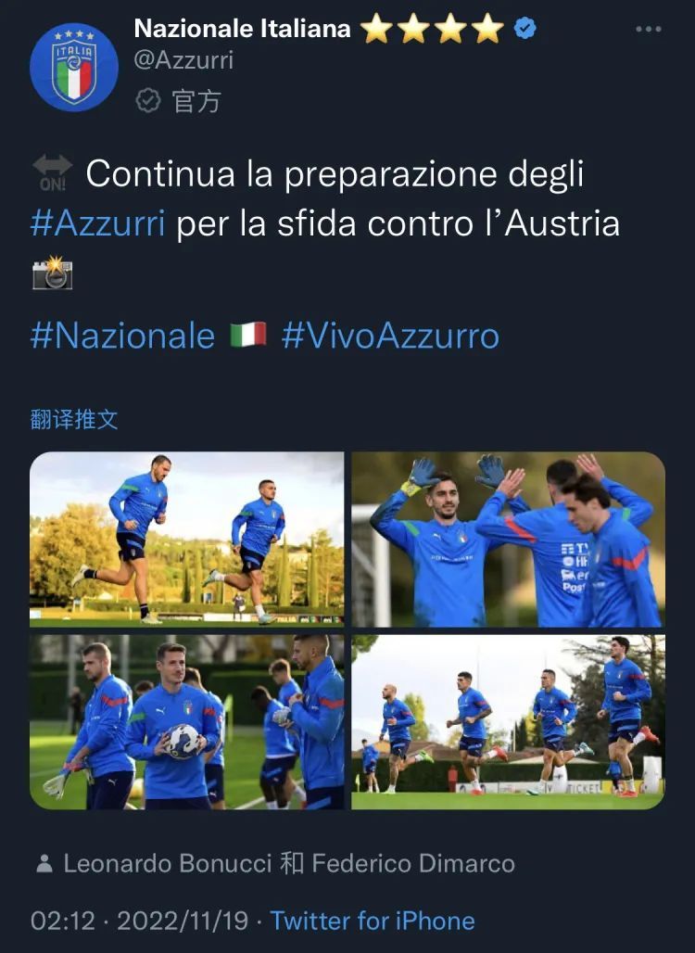Tap the camera flash emoji
695x953 pixels.
pyautogui.click(x=52, y=273)
